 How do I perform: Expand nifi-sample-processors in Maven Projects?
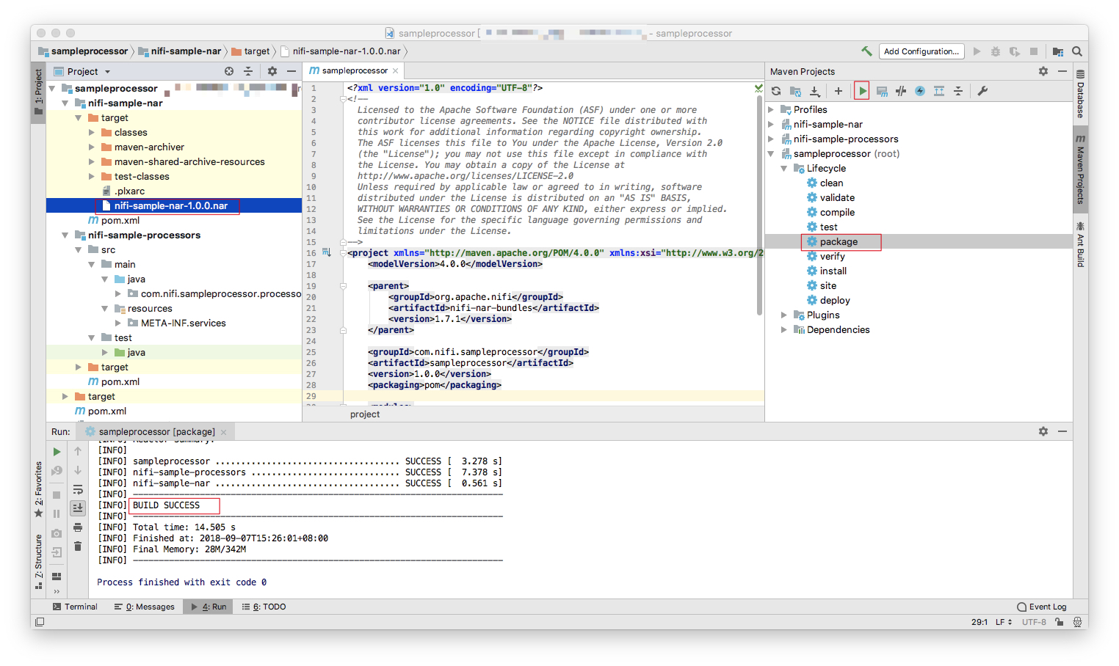coord(771,139)
